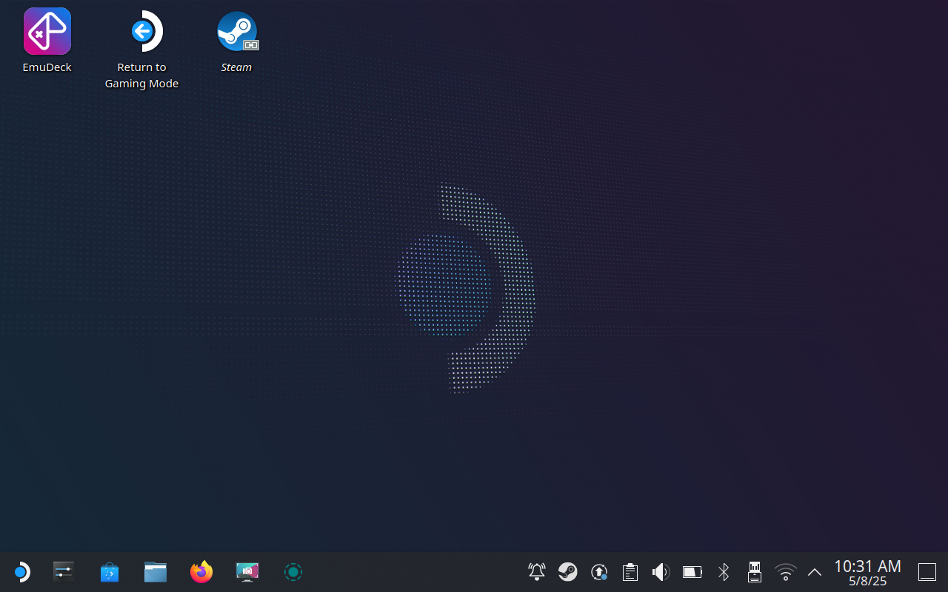Launch Firefox from the taskbar
This screenshot has height=592, width=948.
tap(201, 571)
